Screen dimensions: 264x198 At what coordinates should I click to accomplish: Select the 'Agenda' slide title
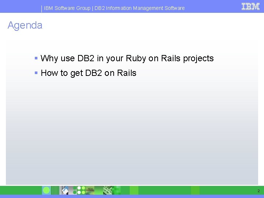point(25,25)
